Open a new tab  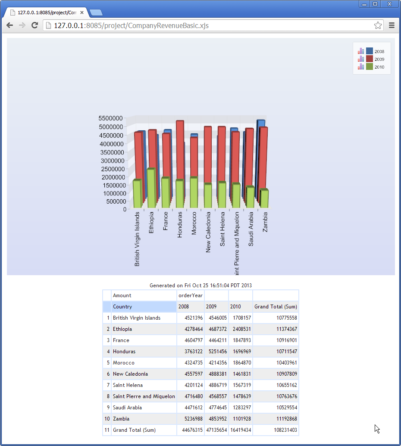[96, 13]
